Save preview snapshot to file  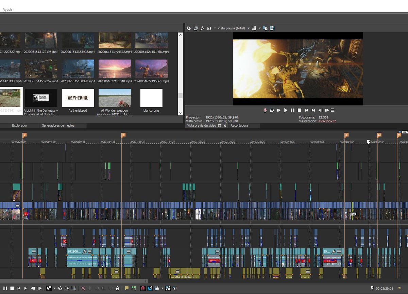(272, 28)
